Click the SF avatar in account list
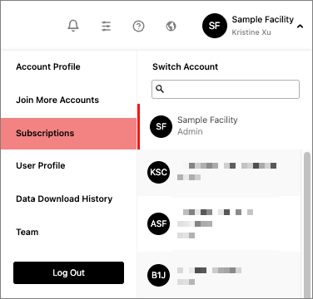The height and width of the screenshot is (299, 313). coord(161,126)
